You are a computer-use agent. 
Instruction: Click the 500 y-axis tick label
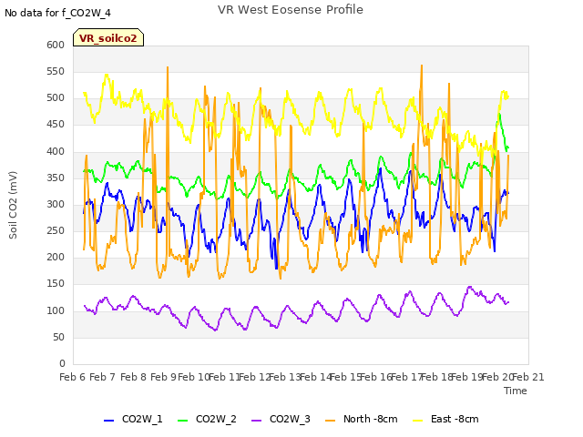[56, 98]
